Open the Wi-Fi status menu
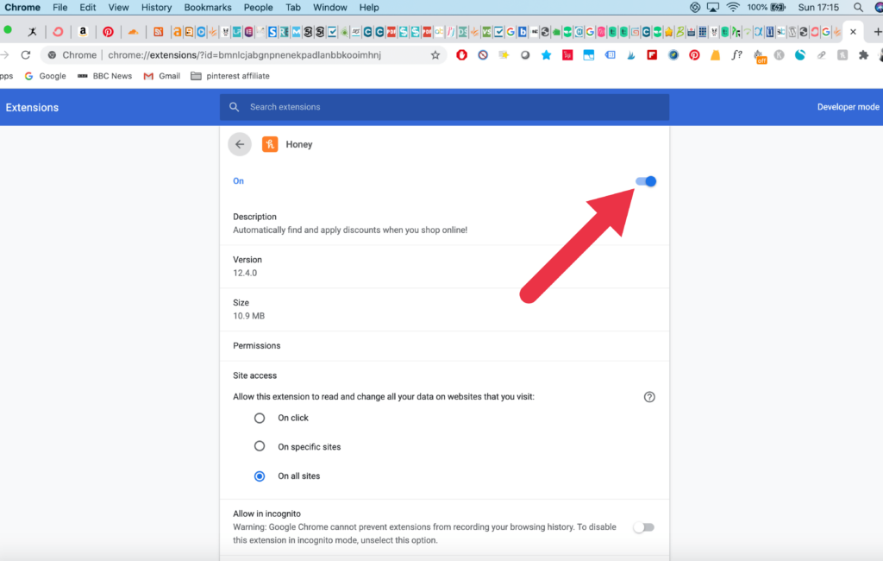This screenshot has height=561, width=883. point(733,7)
